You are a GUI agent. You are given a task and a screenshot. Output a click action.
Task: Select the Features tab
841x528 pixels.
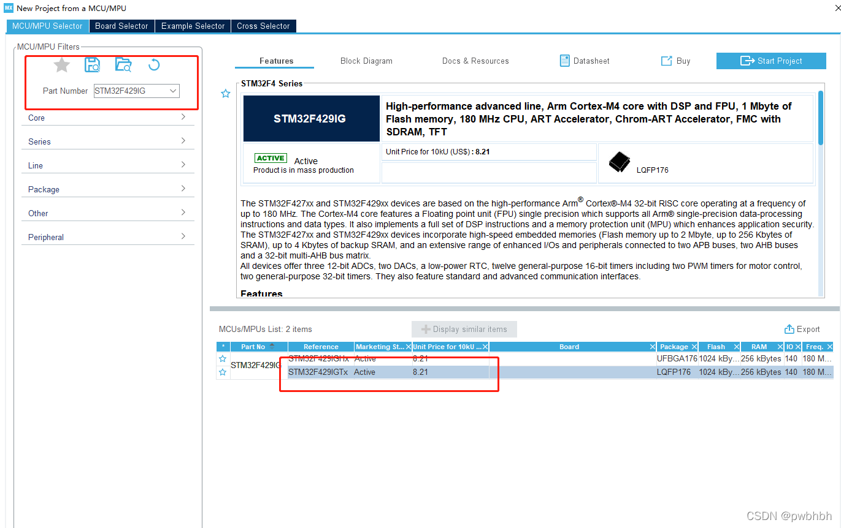(276, 61)
